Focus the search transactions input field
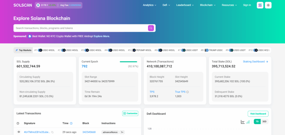 point(80,28)
